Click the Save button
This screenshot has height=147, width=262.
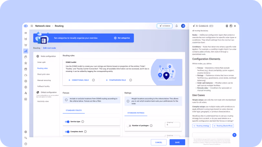click(x=177, y=142)
